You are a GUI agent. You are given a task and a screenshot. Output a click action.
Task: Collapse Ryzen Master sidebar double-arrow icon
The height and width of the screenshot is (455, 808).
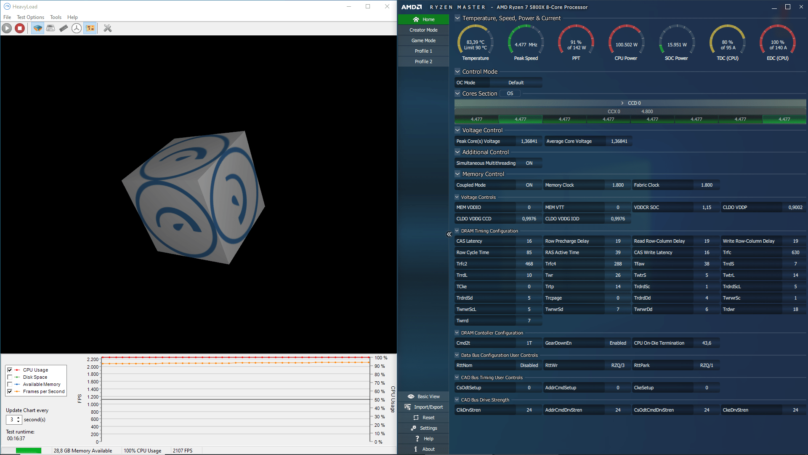point(449,234)
